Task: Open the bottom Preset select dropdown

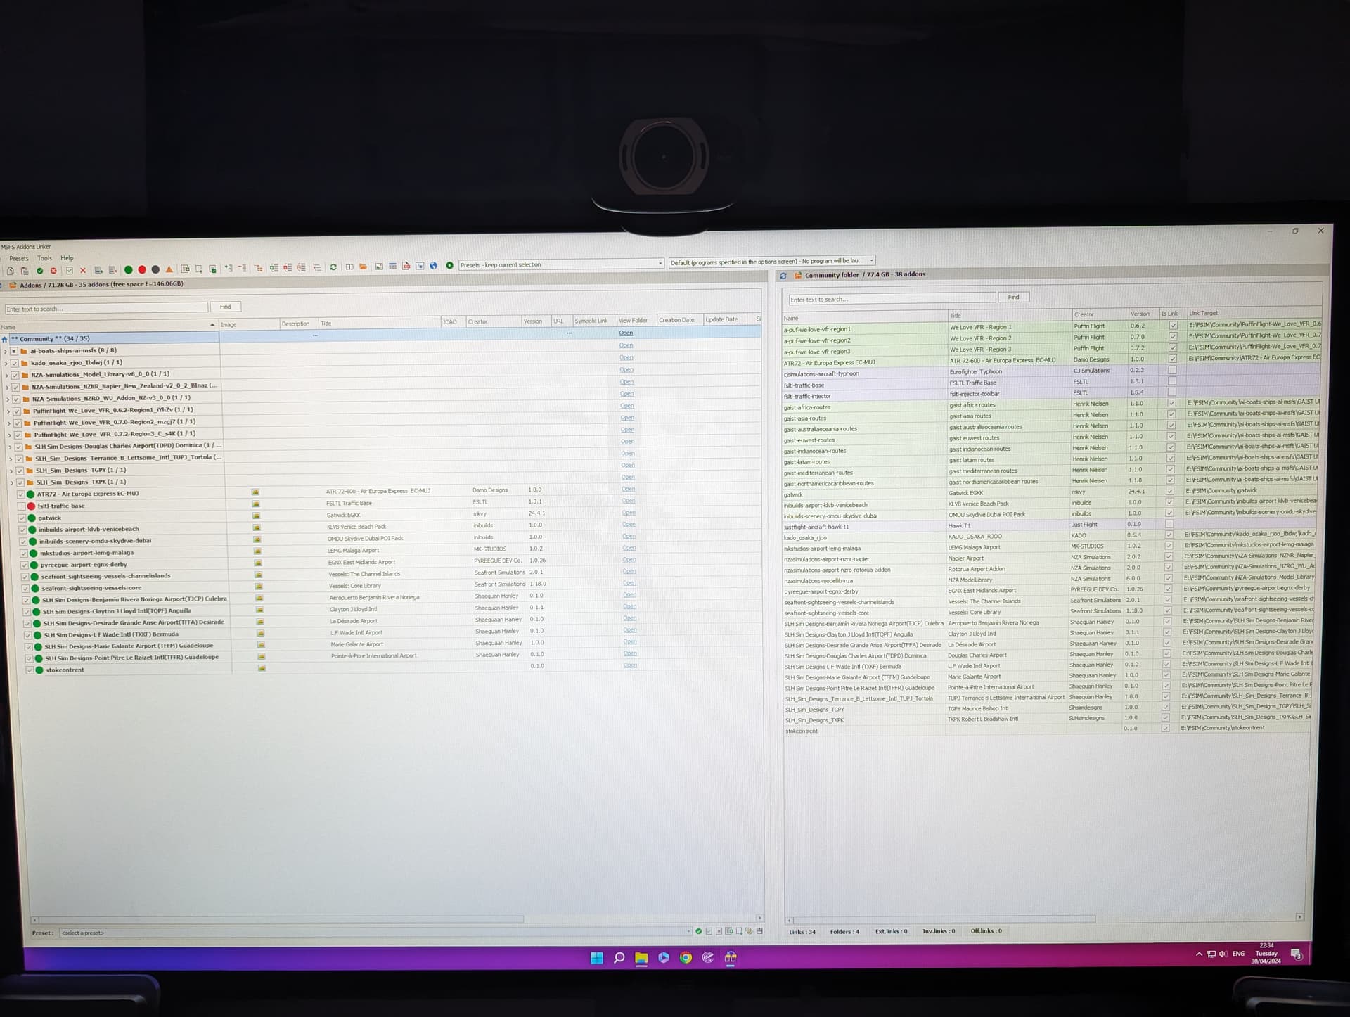Action: (x=375, y=933)
